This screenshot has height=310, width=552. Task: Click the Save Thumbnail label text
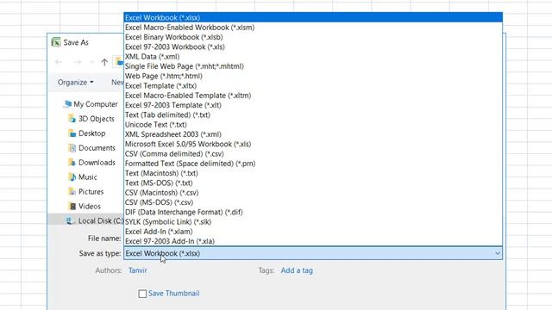[x=173, y=293]
